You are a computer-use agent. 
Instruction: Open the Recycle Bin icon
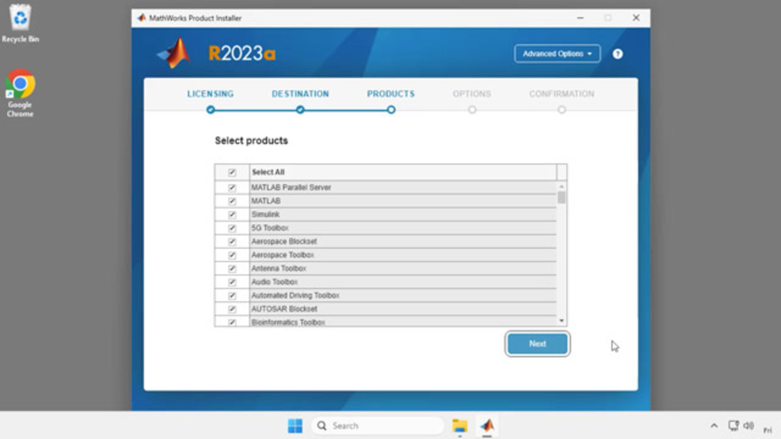20,18
